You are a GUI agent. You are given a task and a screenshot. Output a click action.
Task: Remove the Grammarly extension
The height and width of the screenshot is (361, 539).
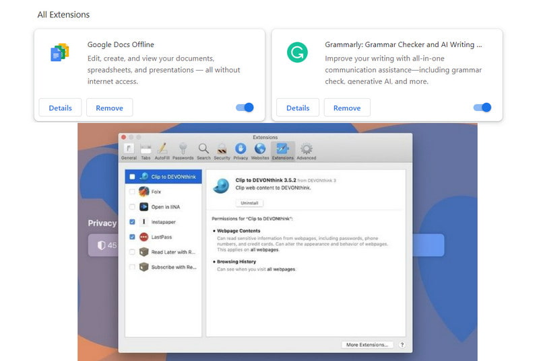tap(347, 108)
